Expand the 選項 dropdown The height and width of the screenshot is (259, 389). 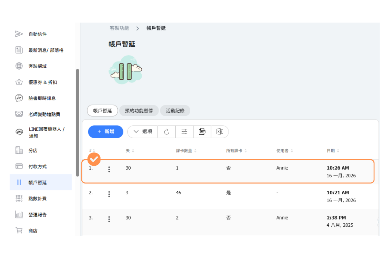pos(143,132)
